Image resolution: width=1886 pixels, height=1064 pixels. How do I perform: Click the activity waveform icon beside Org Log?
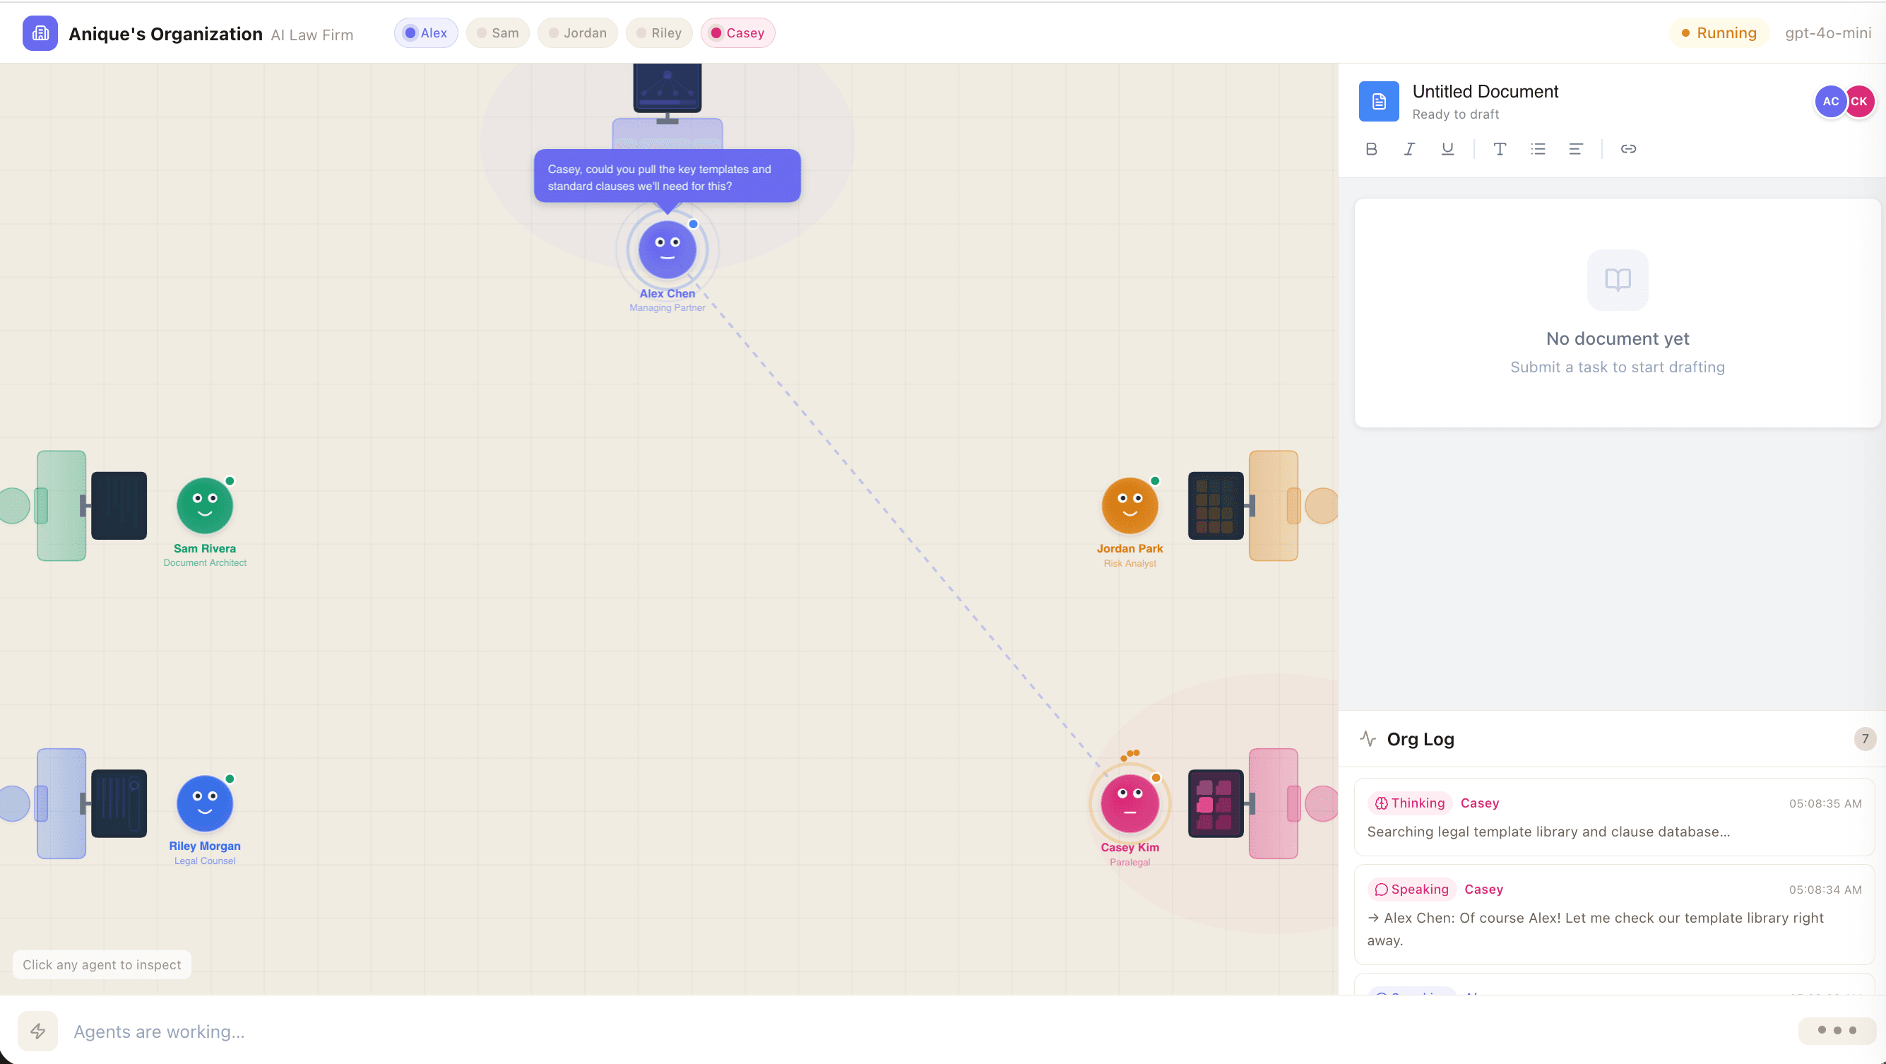pos(1368,739)
